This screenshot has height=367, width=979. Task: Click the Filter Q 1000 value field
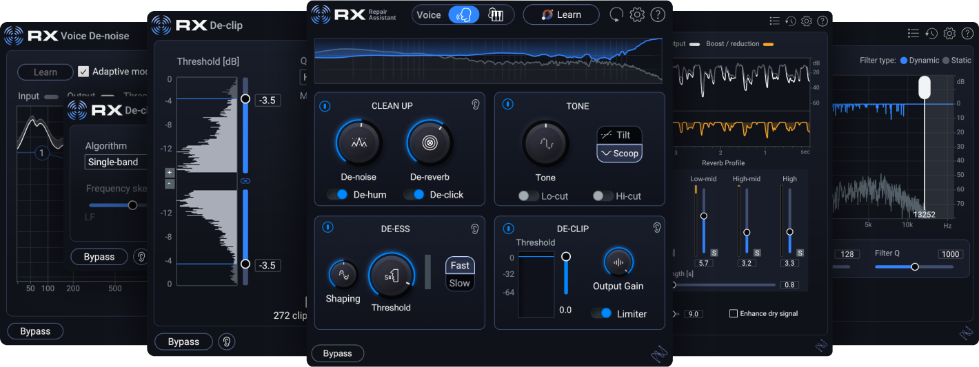point(951,254)
